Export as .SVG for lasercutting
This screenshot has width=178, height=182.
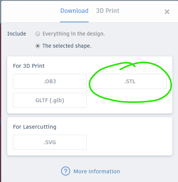pyautogui.click(x=50, y=142)
